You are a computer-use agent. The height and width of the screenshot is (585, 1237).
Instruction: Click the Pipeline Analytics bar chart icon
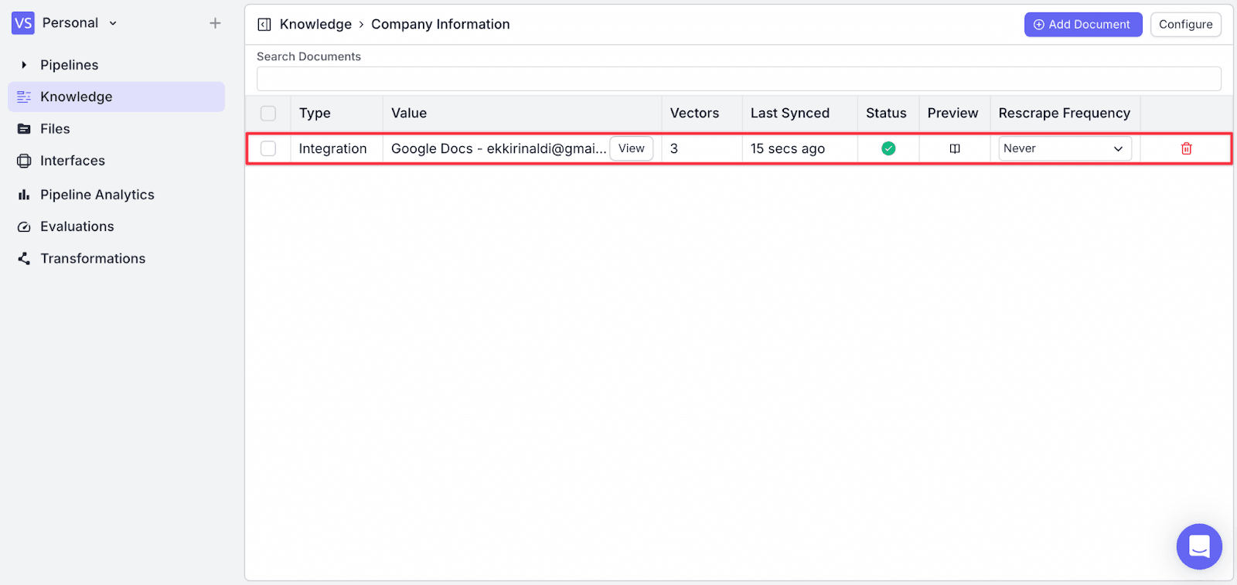click(24, 195)
